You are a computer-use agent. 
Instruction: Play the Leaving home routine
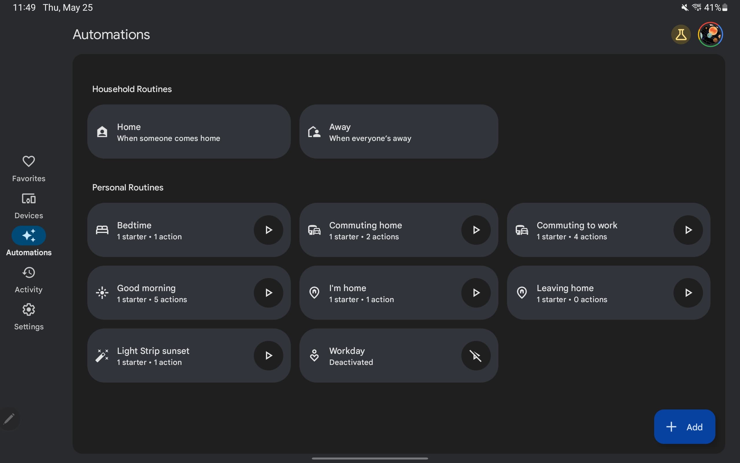688,293
